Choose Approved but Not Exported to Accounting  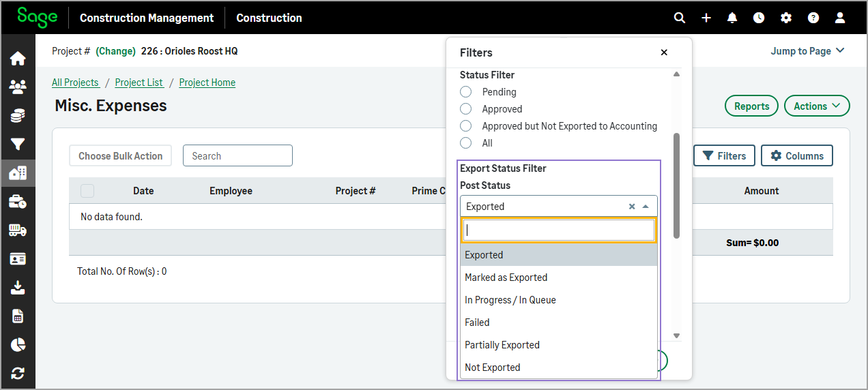tap(466, 126)
